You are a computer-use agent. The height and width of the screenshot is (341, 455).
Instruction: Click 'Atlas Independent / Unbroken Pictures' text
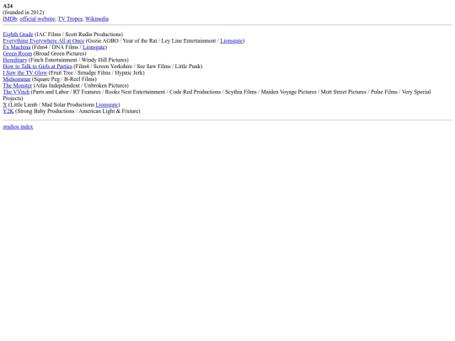coord(81,86)
